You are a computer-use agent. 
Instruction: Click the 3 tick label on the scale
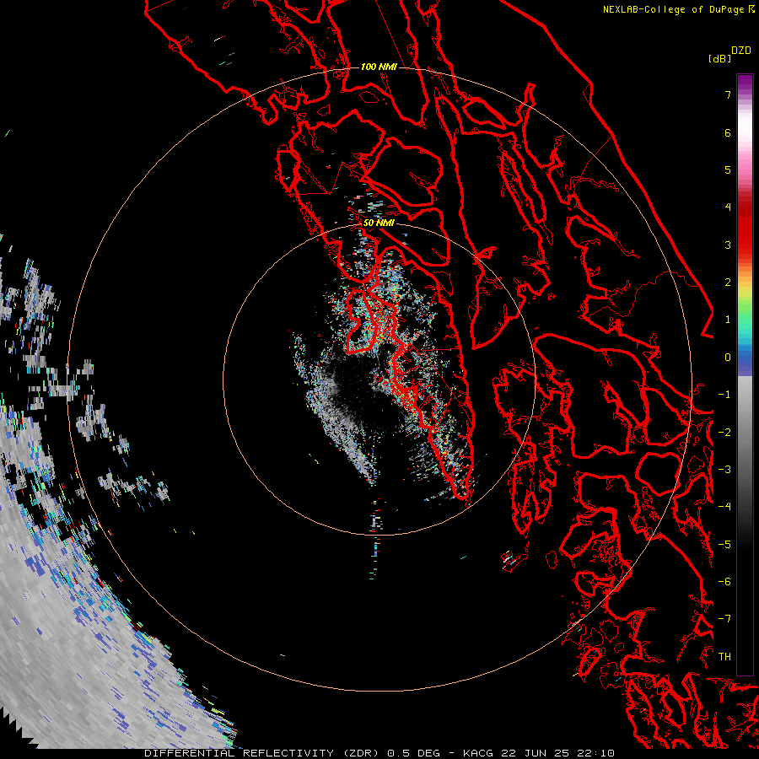pyautogui.click(x=728, y=245)
